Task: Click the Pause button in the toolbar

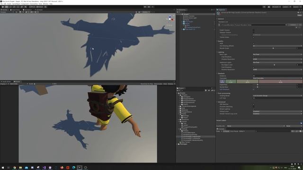Action: (x=149, y=7)
